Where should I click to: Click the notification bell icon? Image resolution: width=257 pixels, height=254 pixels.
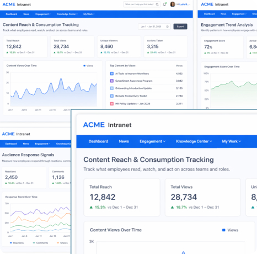coord(164,4)
